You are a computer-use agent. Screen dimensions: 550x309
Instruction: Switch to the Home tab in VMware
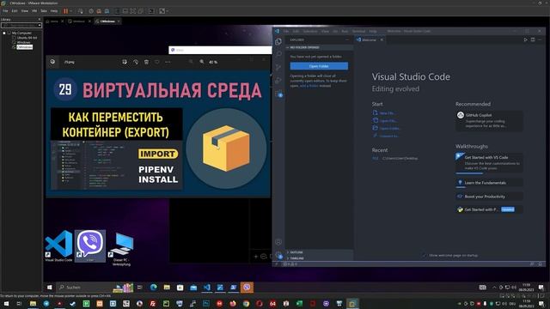tap(54, 21)
